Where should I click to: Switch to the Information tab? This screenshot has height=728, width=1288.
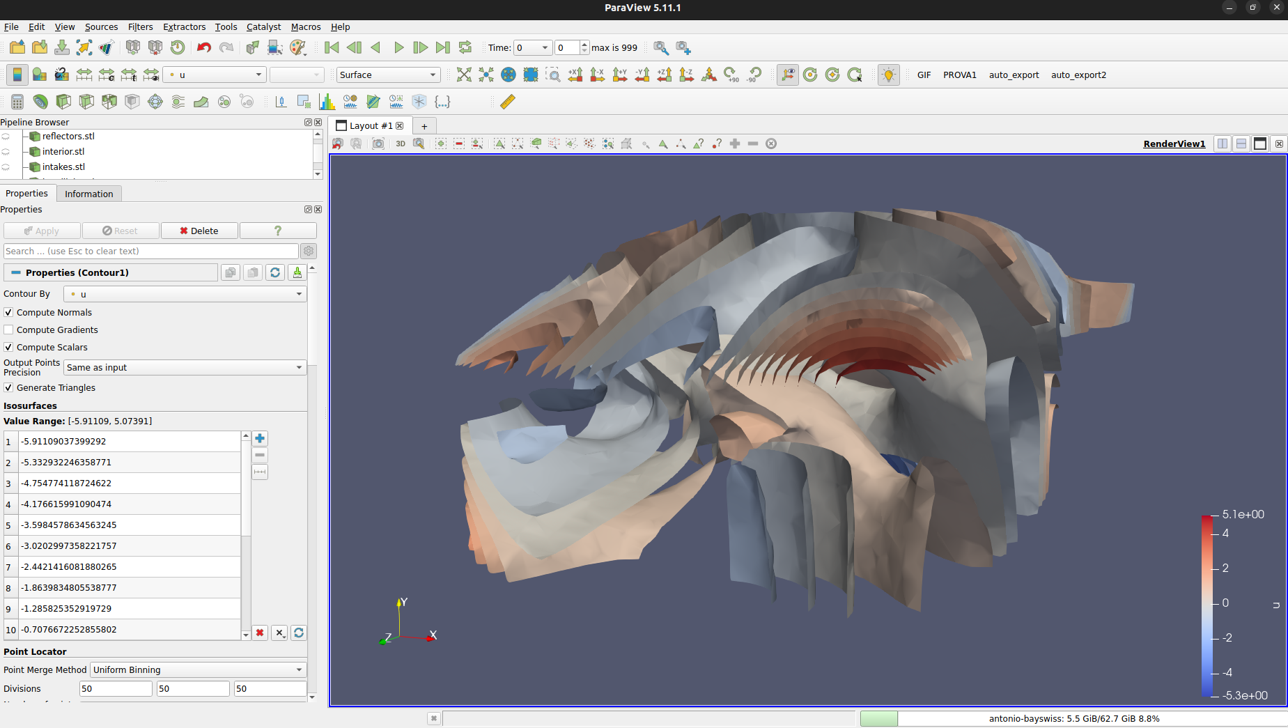(88, 193)
